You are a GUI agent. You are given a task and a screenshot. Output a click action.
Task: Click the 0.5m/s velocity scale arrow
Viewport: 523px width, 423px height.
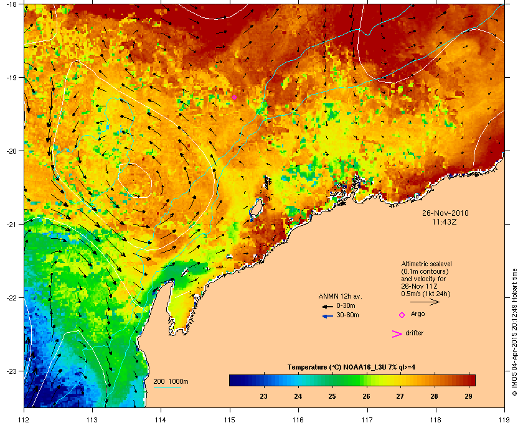(425, 302)
